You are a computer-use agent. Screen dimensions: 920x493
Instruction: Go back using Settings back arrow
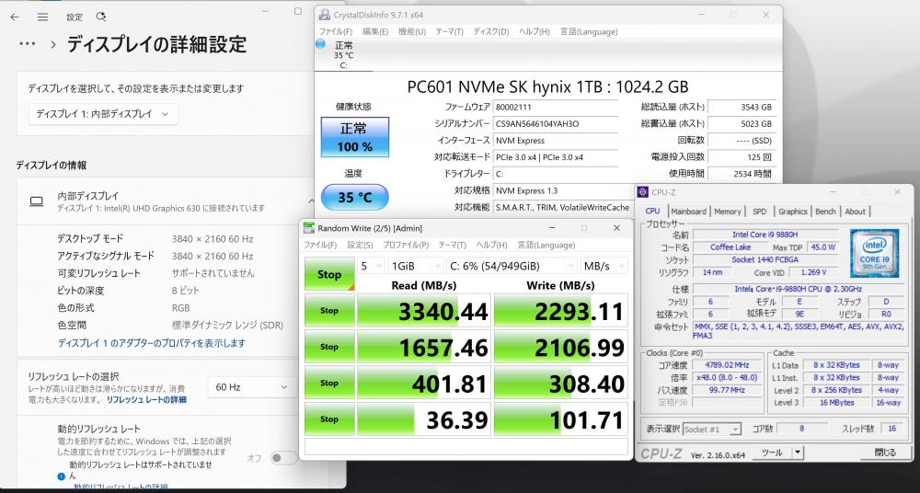tap(15, 17)
